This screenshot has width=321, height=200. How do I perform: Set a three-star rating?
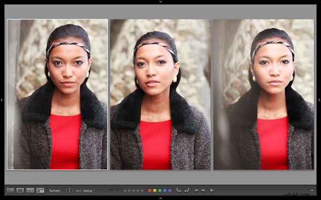pyautogui.click(x=133, y=190)
